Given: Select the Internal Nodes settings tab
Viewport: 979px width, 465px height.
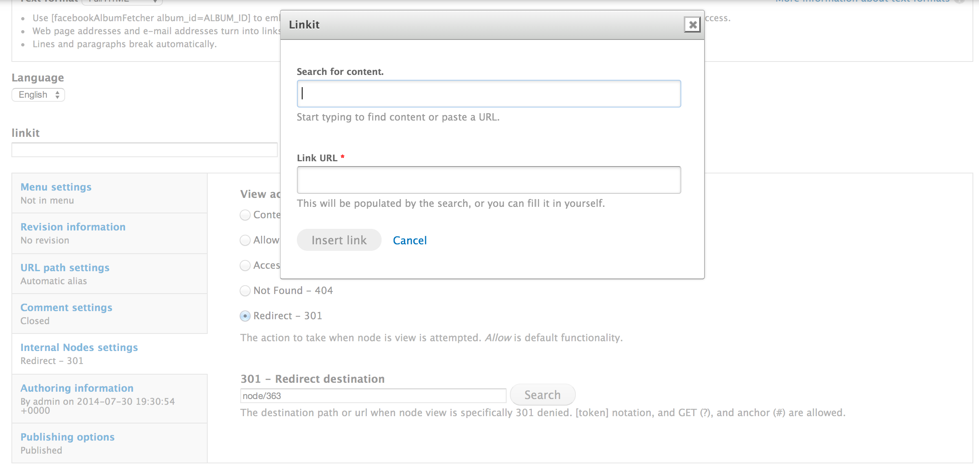Looking at the screenshot, I should click(79, 347).
